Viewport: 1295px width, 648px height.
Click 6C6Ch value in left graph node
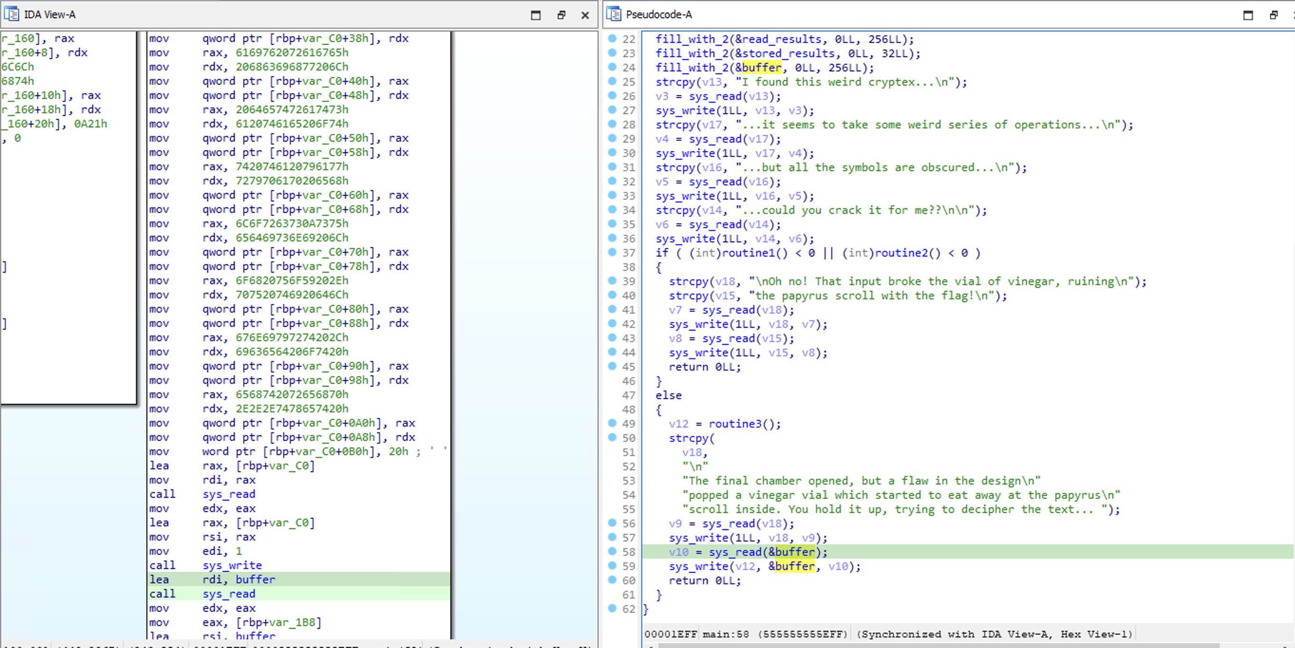(x=18, y=67)
